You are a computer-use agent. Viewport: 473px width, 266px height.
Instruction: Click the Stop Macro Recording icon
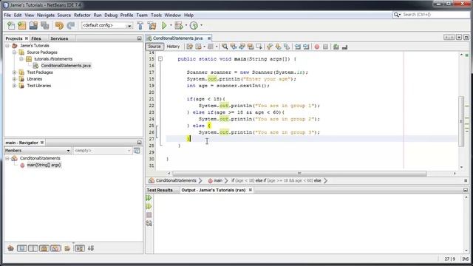pos(325,47)
